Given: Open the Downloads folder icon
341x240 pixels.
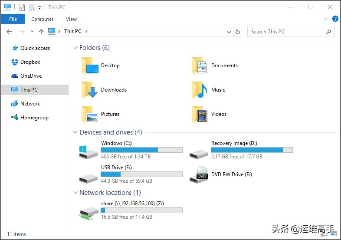Looking at the screenshot, I should click(x=89, y=90).
